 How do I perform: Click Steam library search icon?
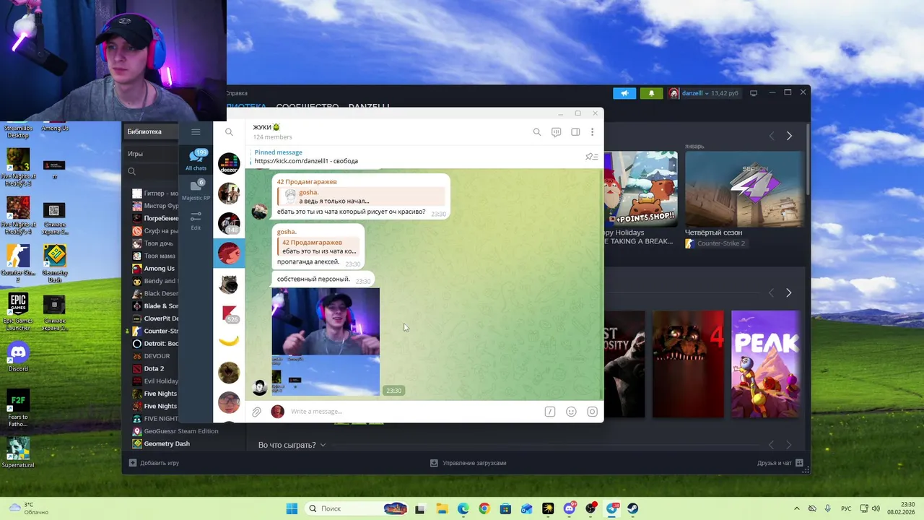click(x=131, y=171)
